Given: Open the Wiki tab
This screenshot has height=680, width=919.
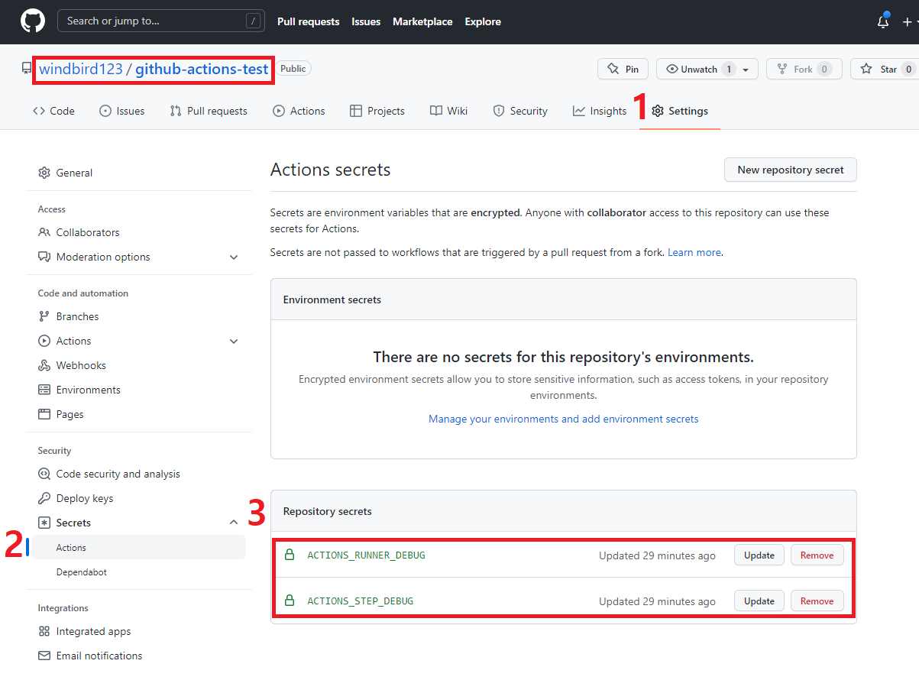Looking at the screenshot, I should 449,111.
